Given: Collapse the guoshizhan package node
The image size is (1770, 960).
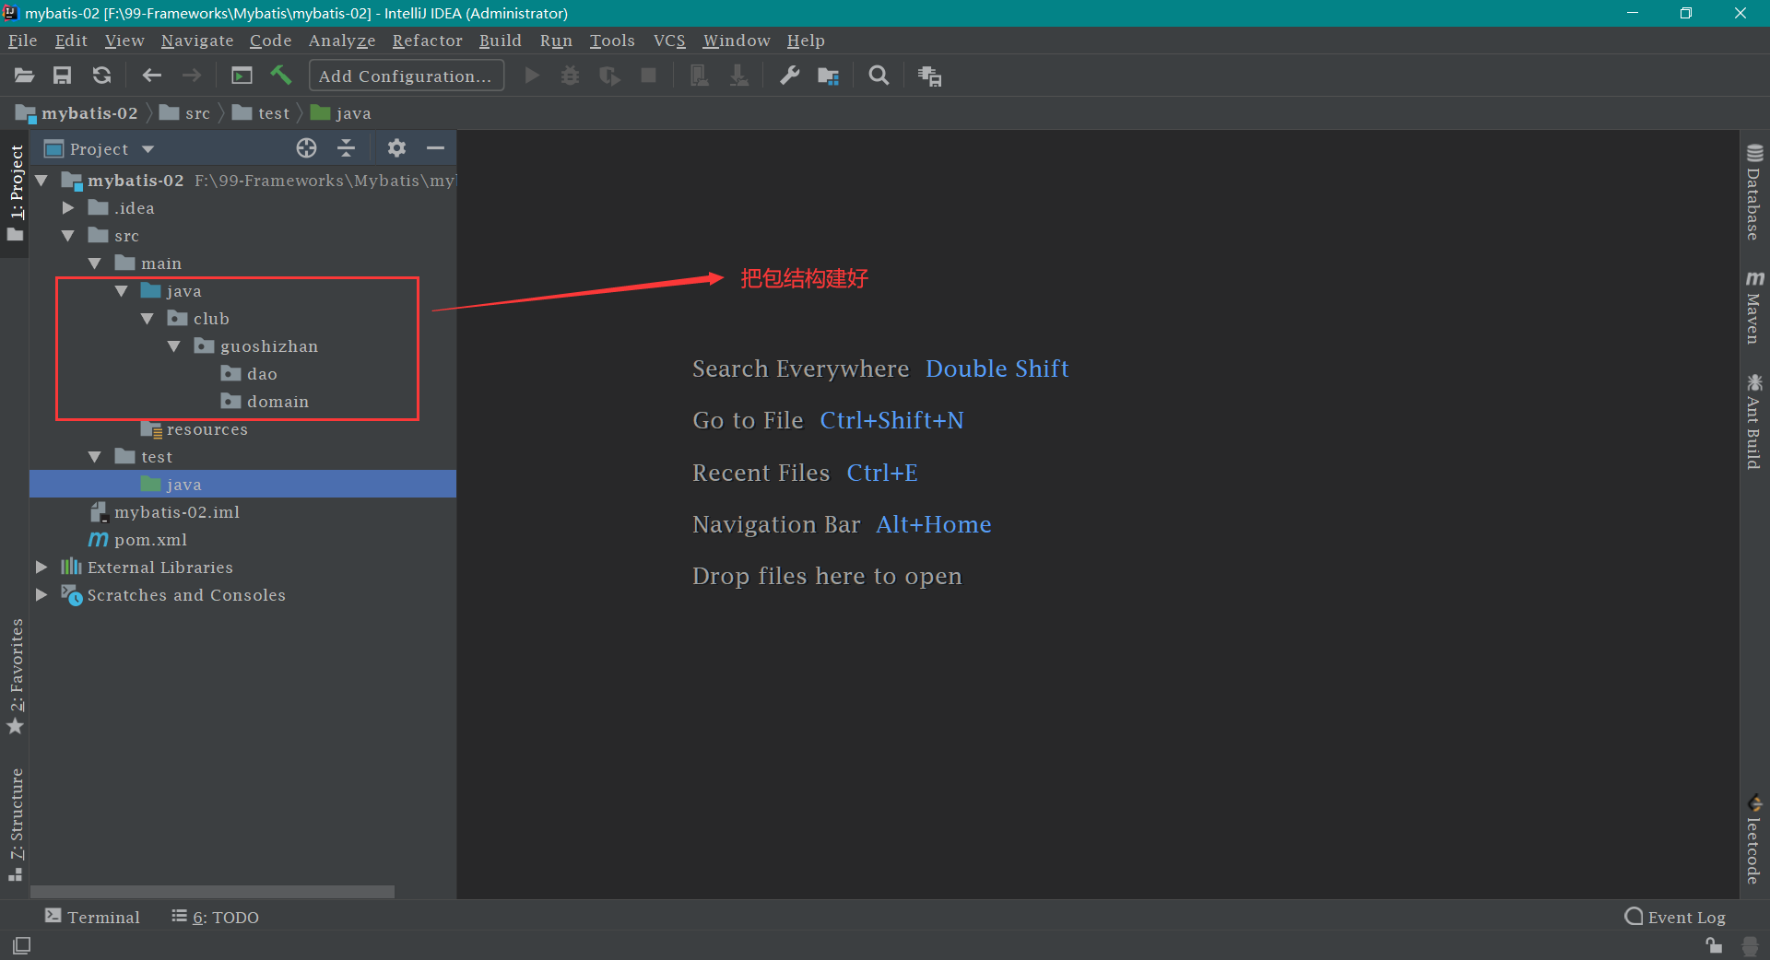Looking at the screenshot, I should click(174, 346).
